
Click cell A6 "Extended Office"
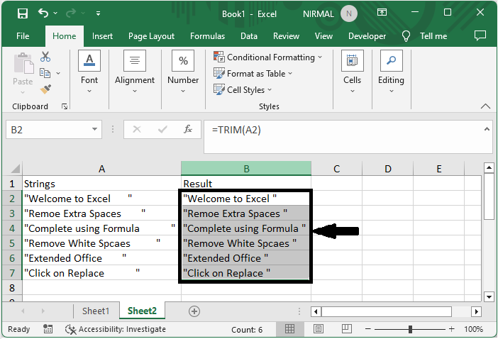click(x=101, y=258)
